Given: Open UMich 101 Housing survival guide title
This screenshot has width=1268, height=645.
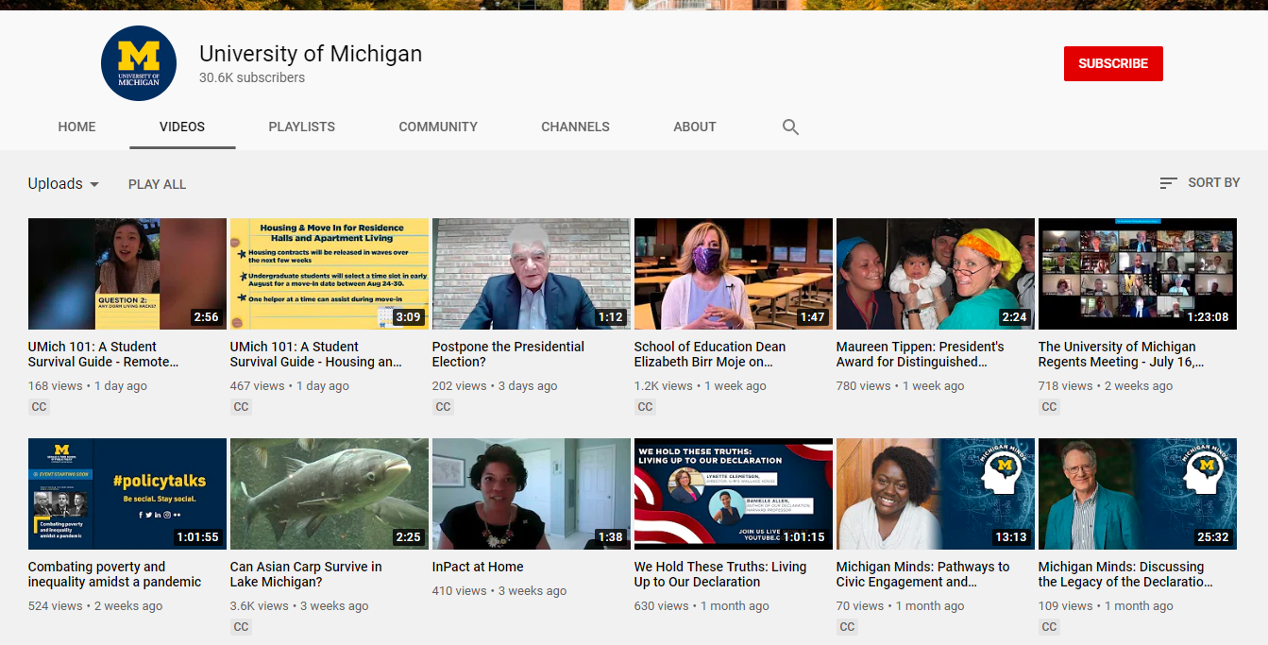Looking at the screenshot, I should click(315, 354).
